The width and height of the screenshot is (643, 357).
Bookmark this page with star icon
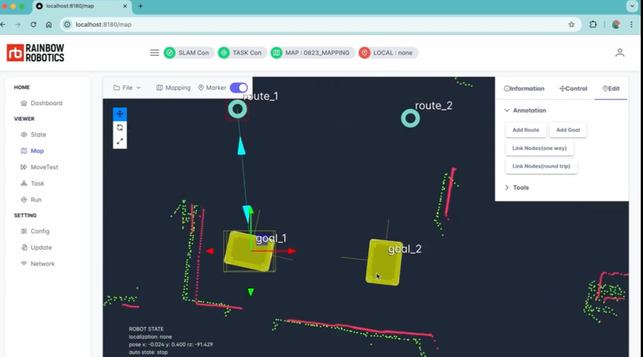point(571,24)
